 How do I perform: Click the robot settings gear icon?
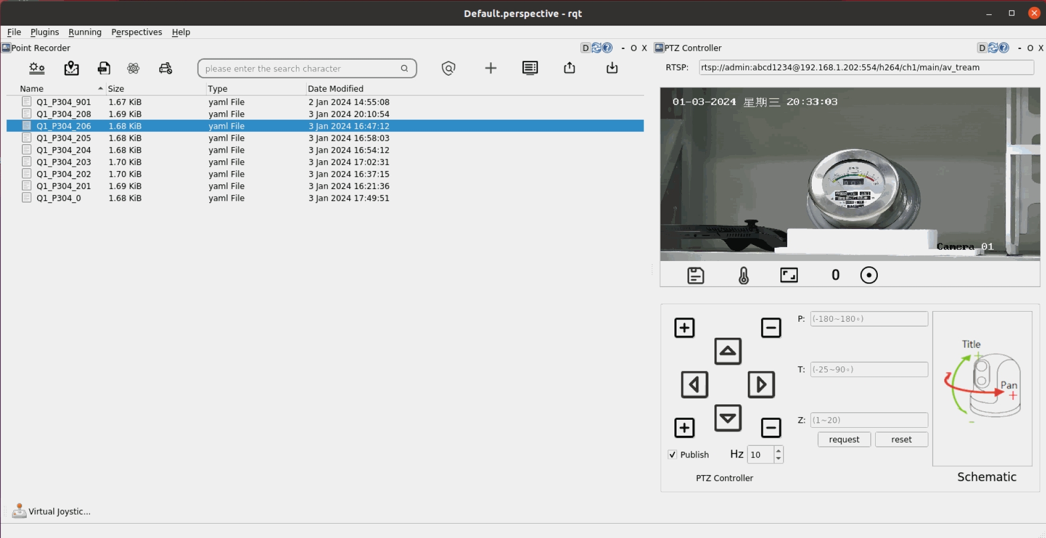[37, 68]
